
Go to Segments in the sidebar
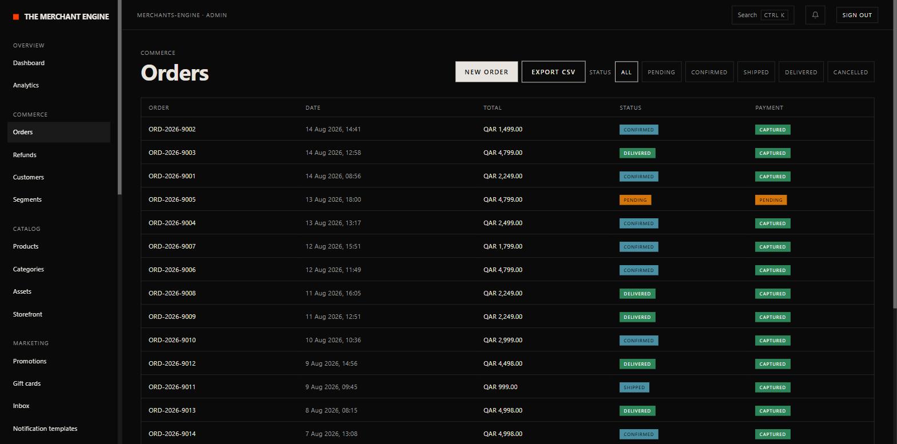tap(58, 199)
